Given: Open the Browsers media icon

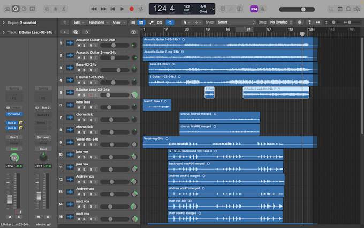Looking at the screenshot, I should click(x=357, y=9).
